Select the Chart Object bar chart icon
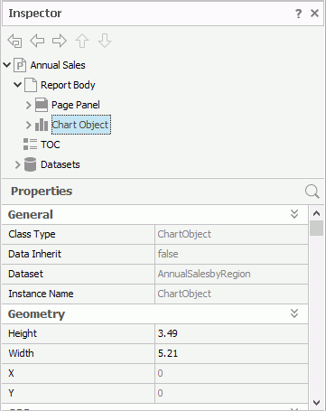The height and width of the screenshot is (411, 326). (42, 125)
